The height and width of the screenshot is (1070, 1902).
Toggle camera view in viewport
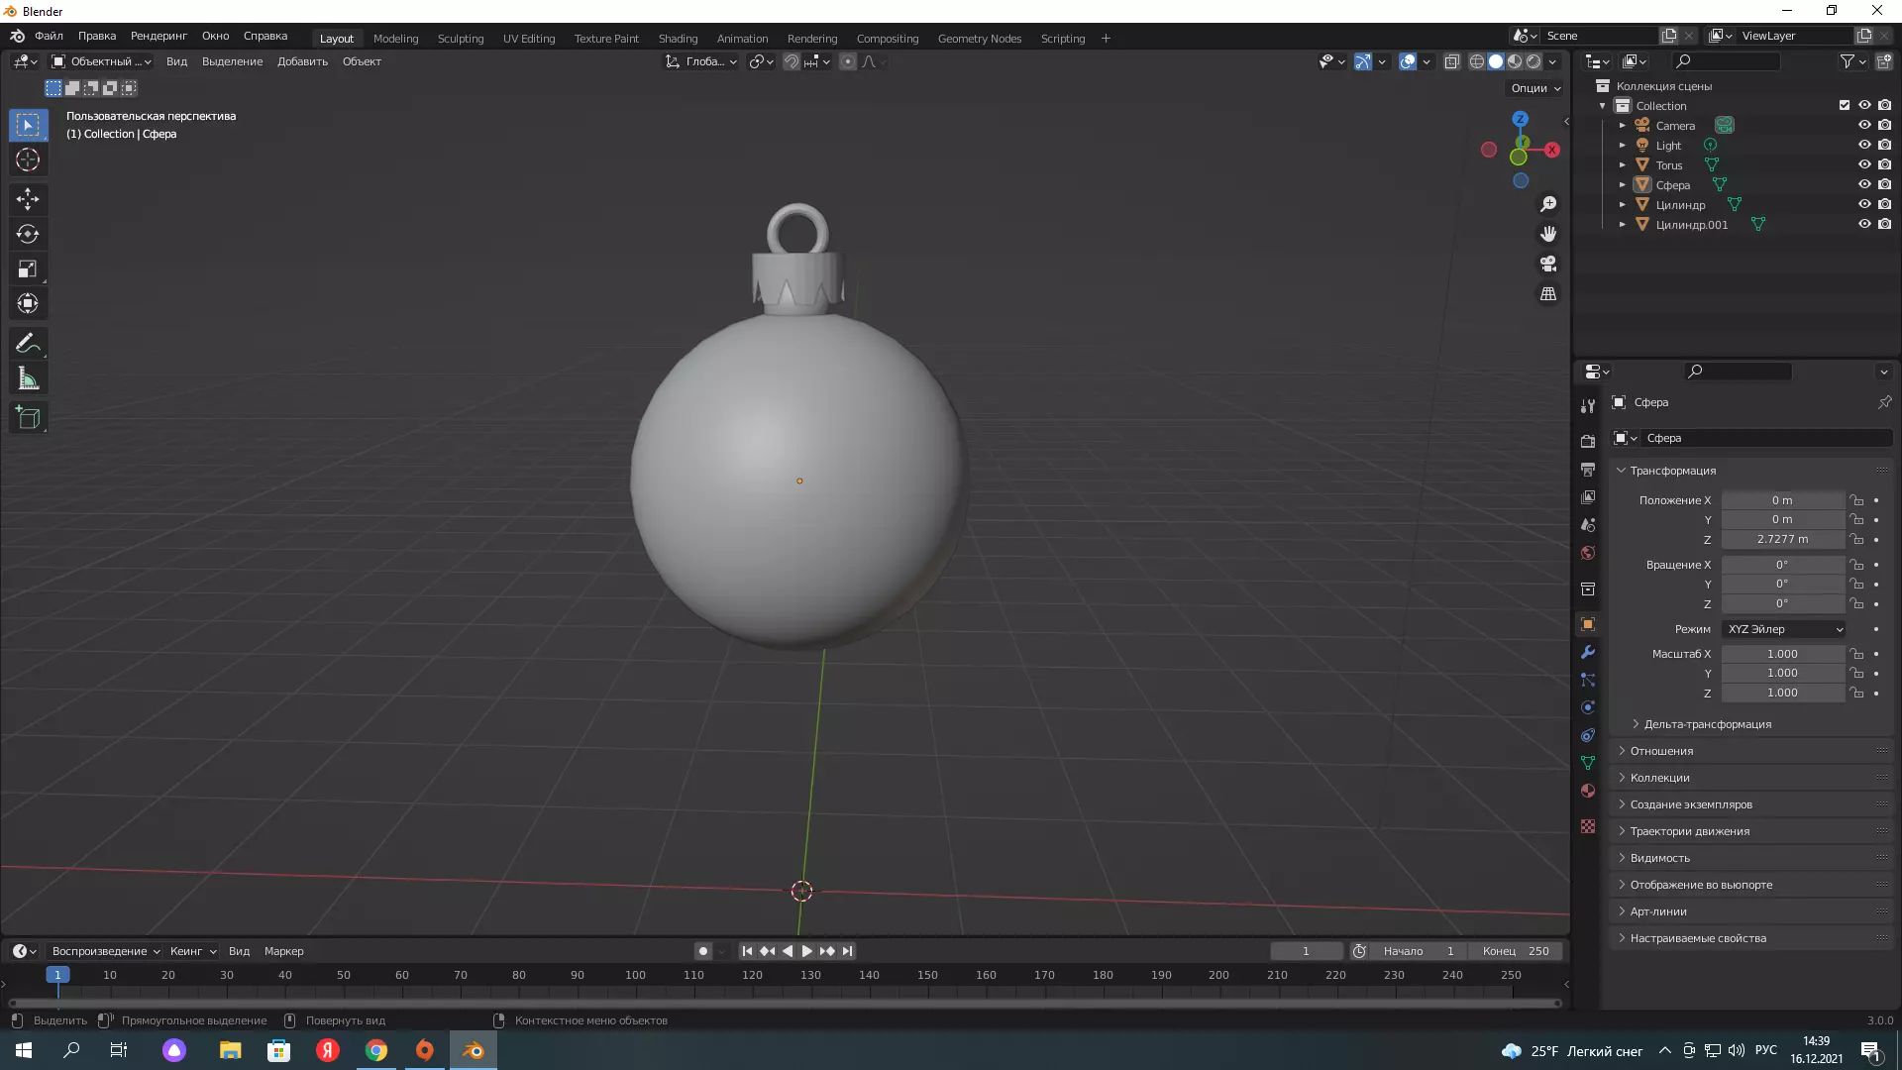(1548, 265)
